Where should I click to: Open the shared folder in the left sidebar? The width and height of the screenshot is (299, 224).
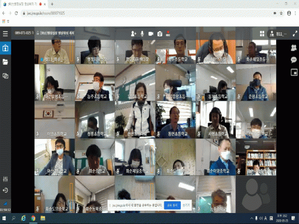[5, 62]
